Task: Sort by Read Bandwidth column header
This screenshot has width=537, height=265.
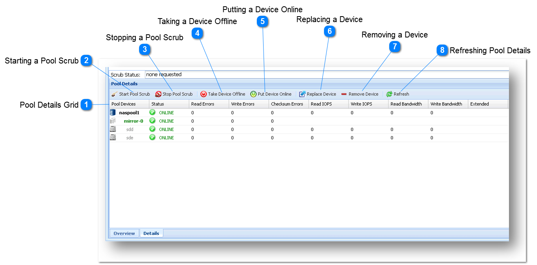Action: coord(409,104)
